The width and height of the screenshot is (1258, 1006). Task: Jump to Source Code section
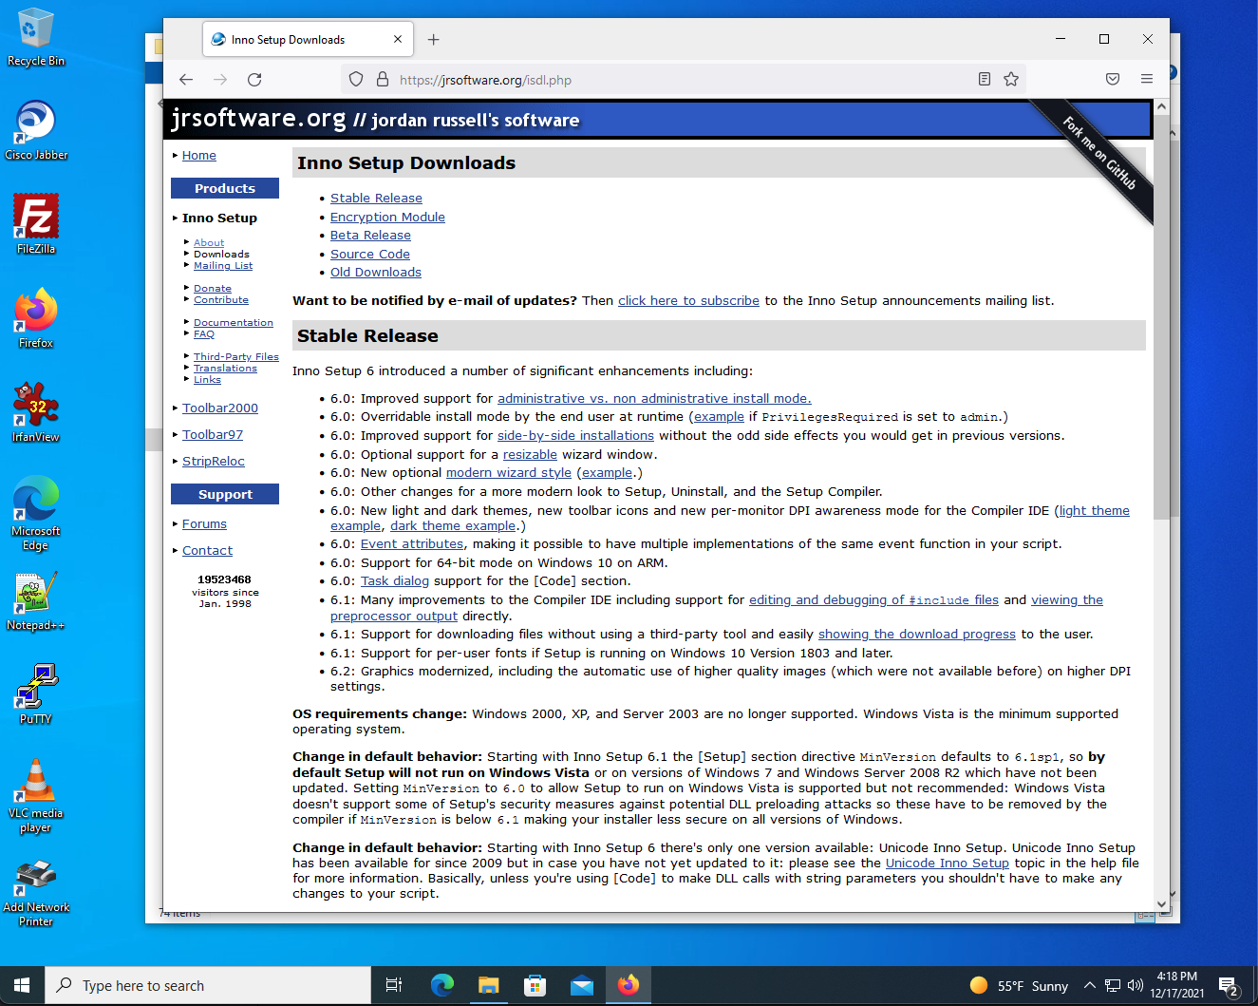coord(370,255)
